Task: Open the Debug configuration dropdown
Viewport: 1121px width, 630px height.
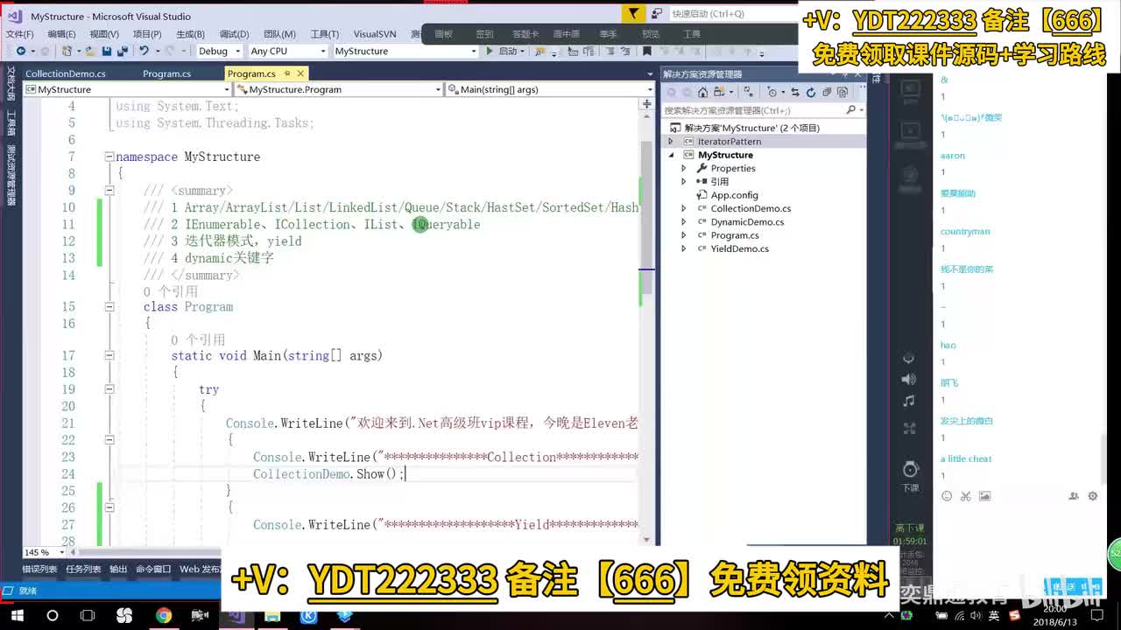Action: 220,51
